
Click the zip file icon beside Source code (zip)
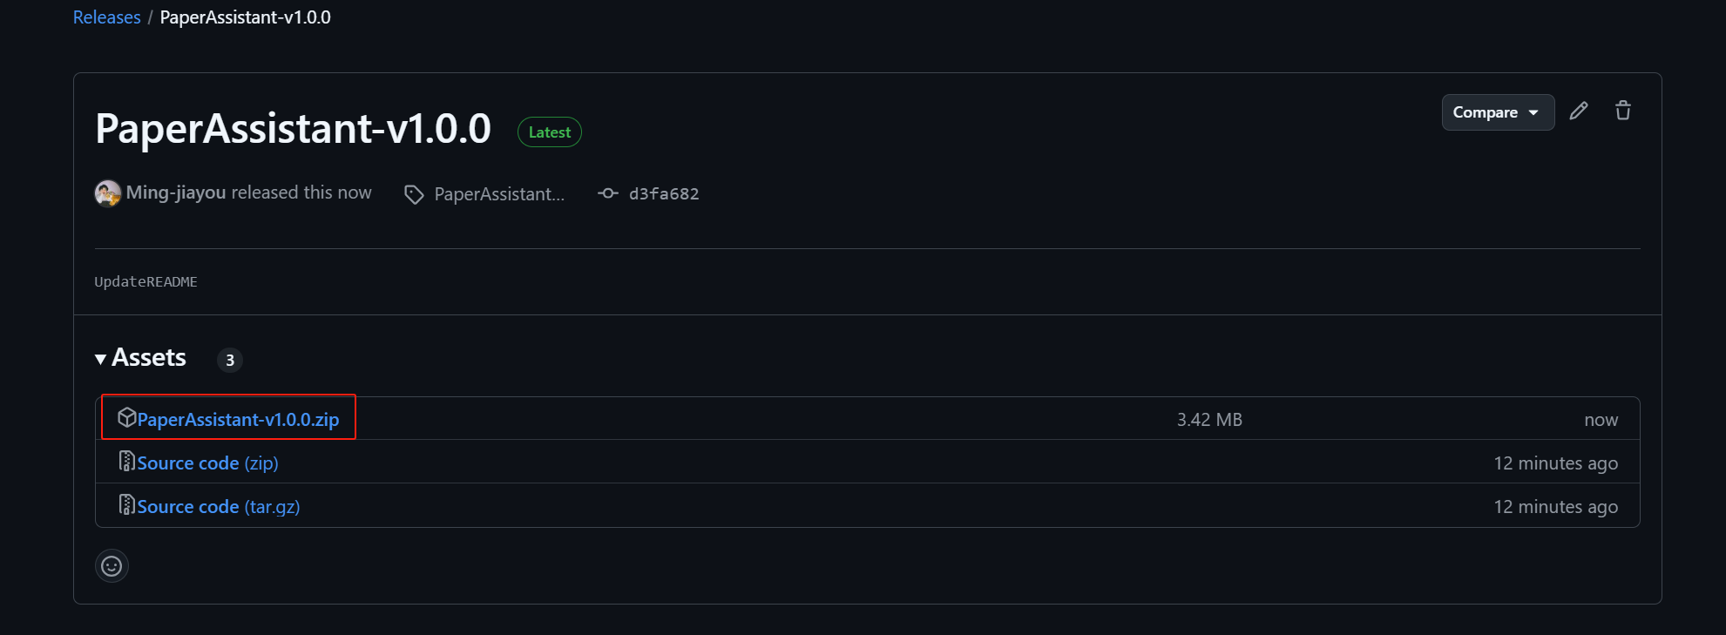(127, 461)
